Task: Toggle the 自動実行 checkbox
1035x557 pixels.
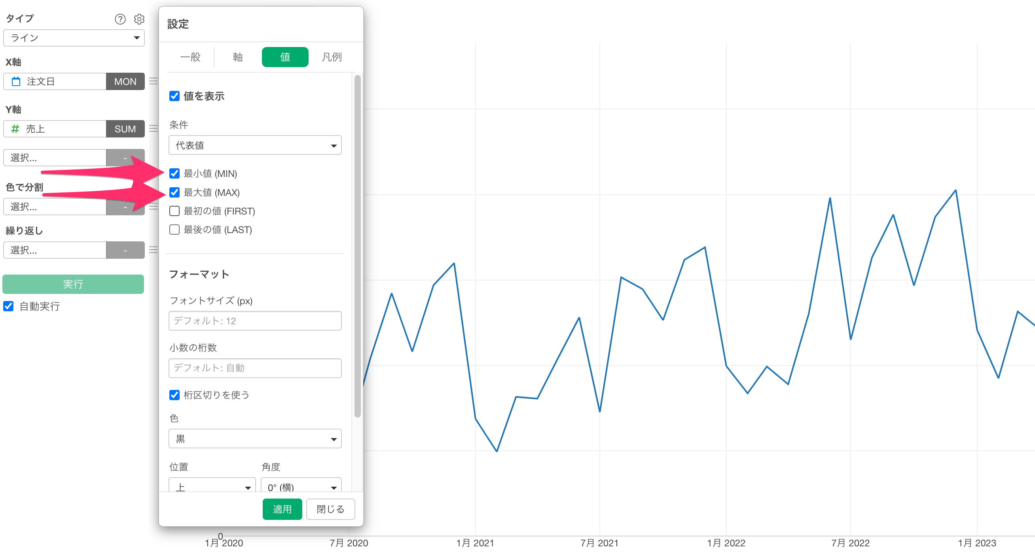Action: point(8,306)
